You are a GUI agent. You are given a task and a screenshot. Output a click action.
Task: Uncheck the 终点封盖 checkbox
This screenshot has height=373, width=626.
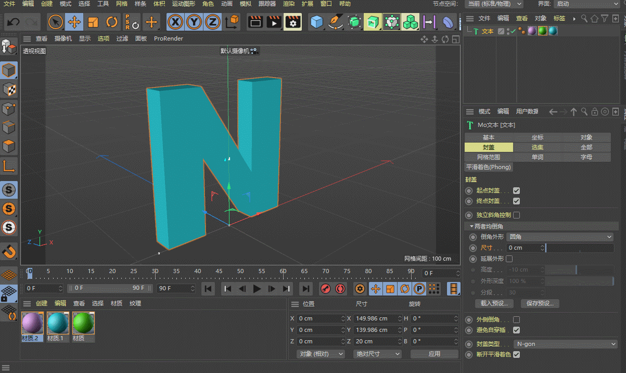(x=517, y=201)
